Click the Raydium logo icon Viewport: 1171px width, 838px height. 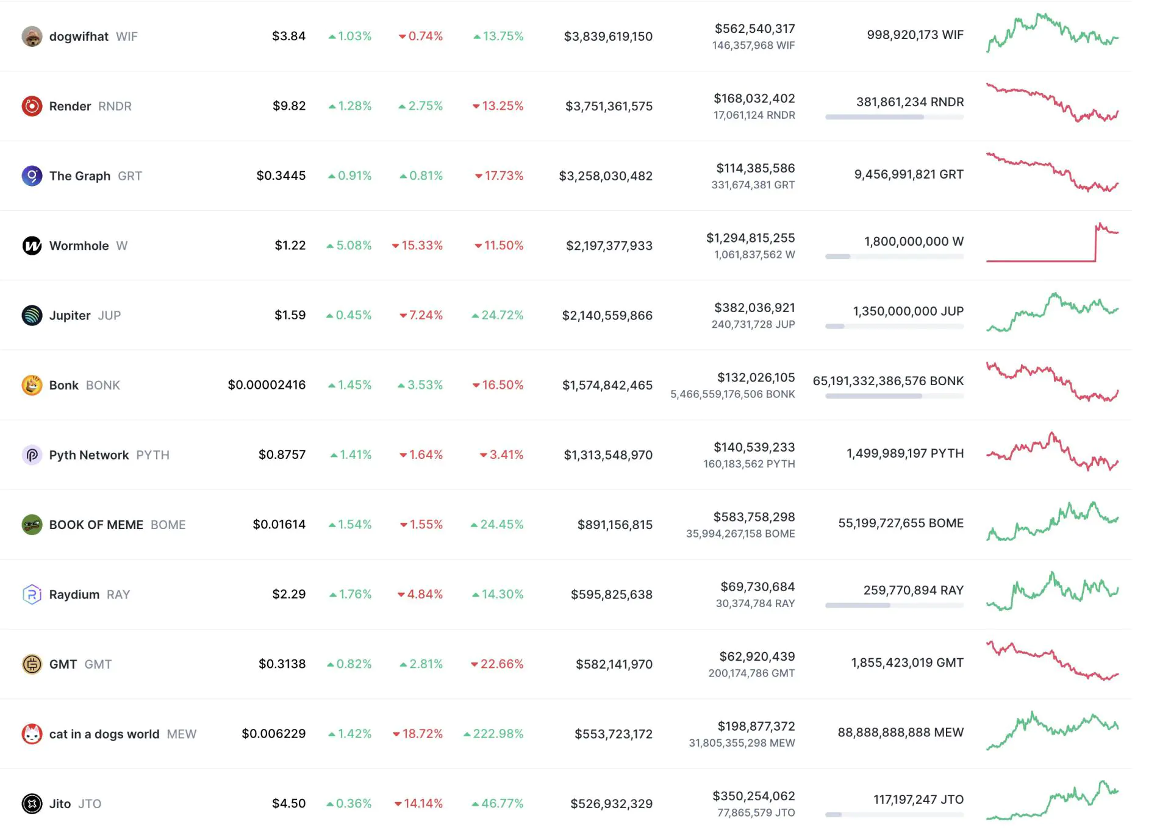pos(32,594)
